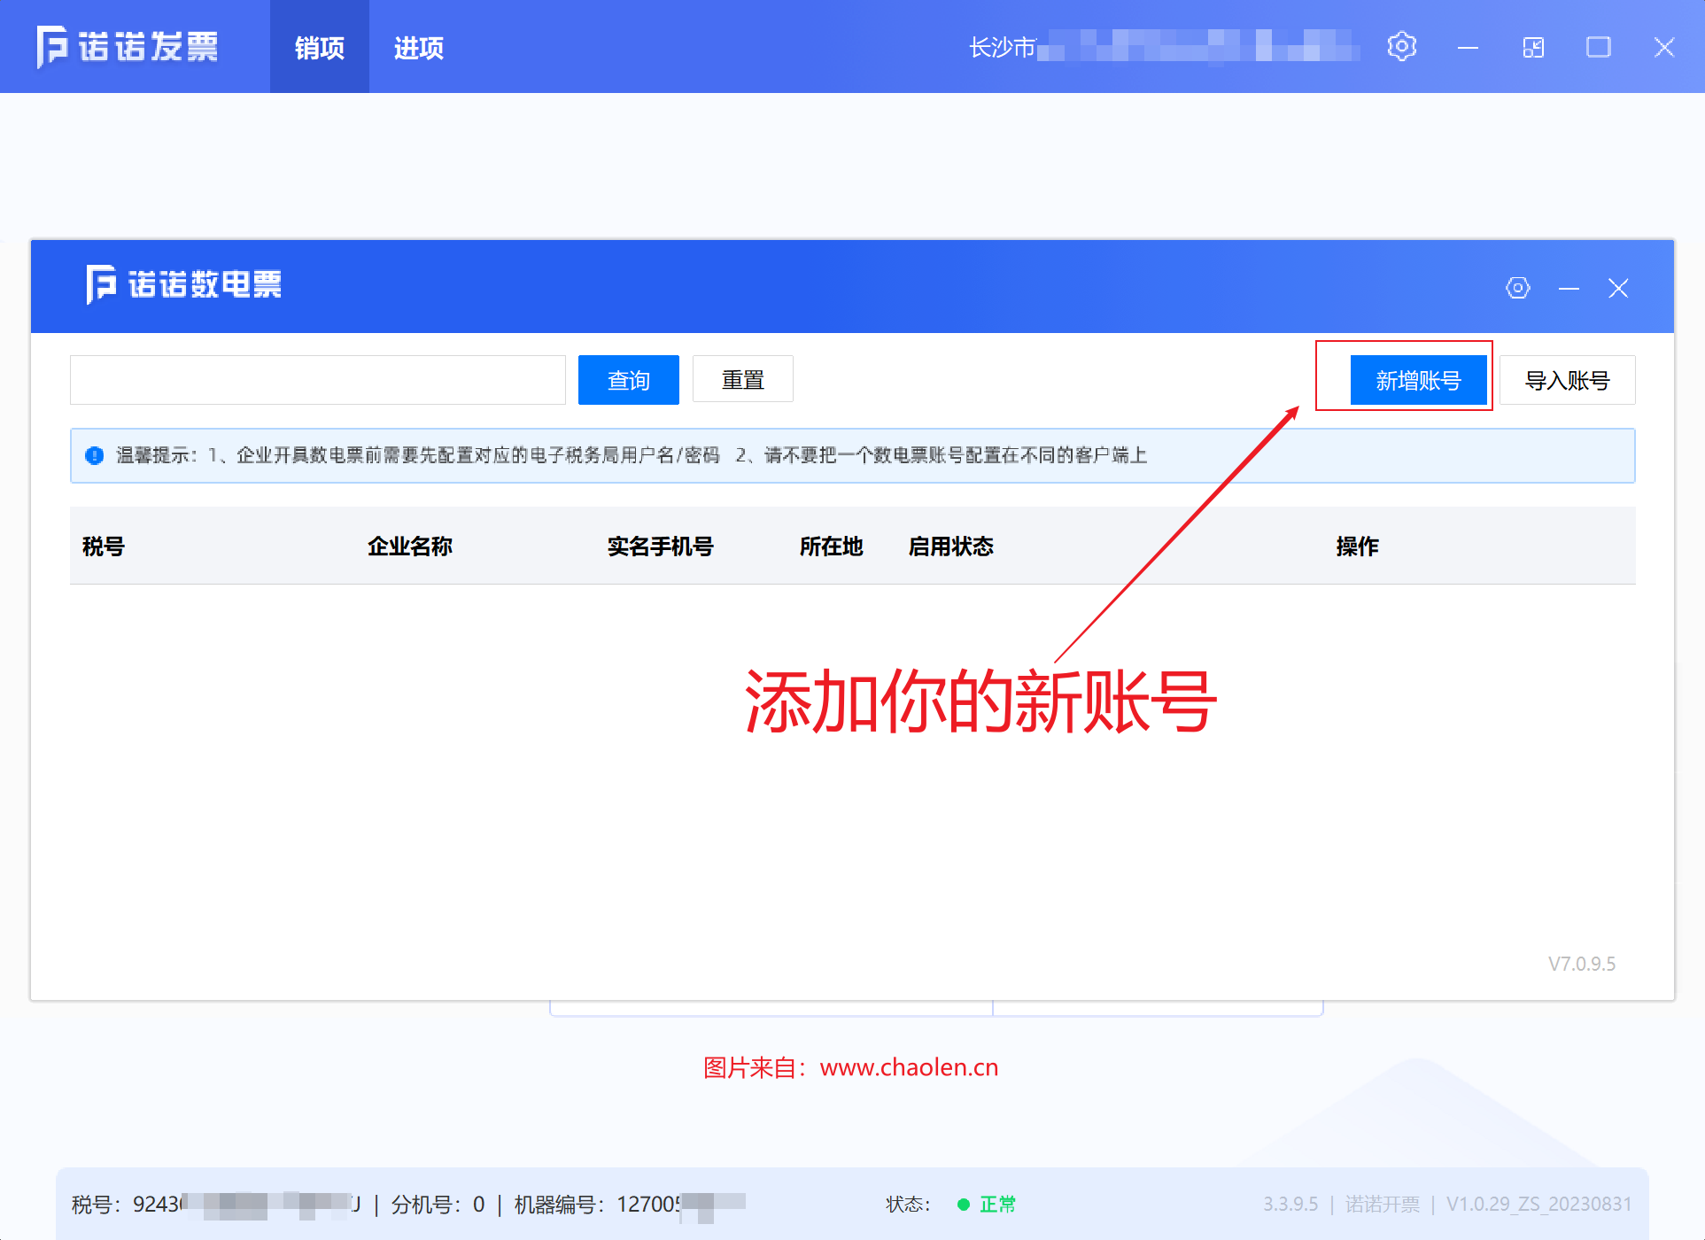This screenshot has width=1705, height=1240.
Task: Click the 税号 column header
Action: coord(104,546)
